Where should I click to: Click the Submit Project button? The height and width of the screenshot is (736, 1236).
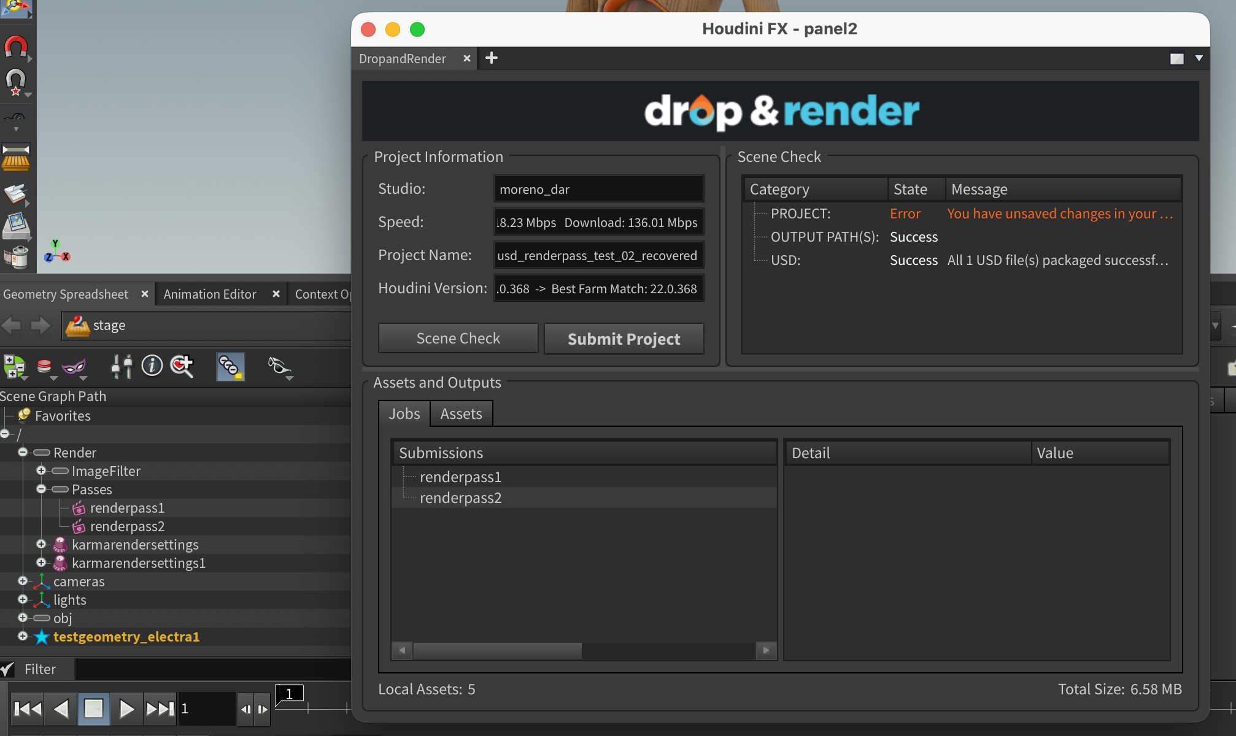coord(624,339)
